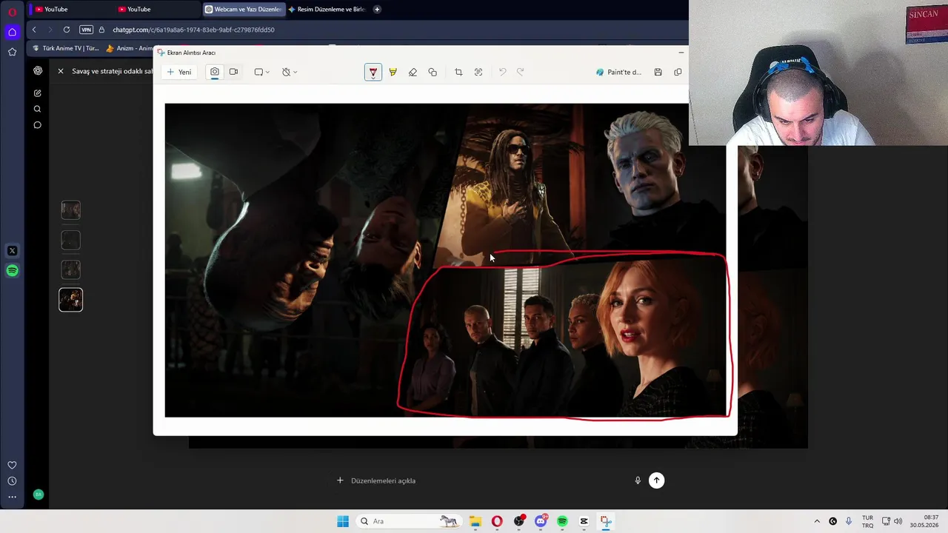This screenshot has width=948, height=533.
Task: Click the Düzenlemeleri açıkla input field
Action: tap(481, 480)
